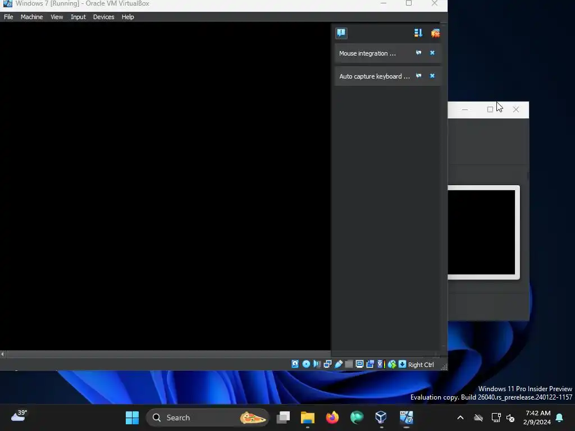The height and width of the screenshot is (431, 575).
Task: Launch Firefox from the taskbar
Action: [332, 418]
